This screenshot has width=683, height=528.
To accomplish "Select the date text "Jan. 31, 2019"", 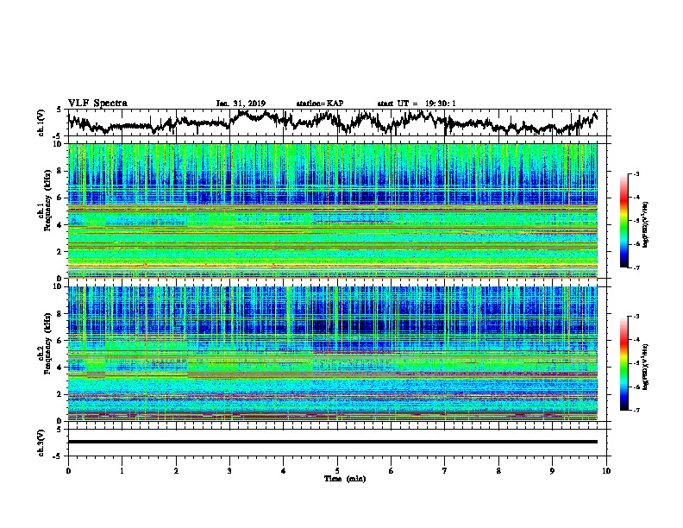I will pos(241,104).
